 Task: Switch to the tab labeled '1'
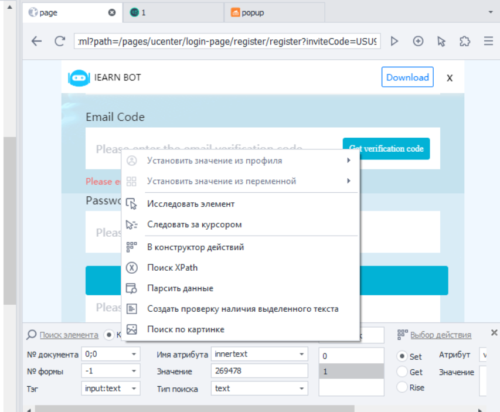click(173, 12)
